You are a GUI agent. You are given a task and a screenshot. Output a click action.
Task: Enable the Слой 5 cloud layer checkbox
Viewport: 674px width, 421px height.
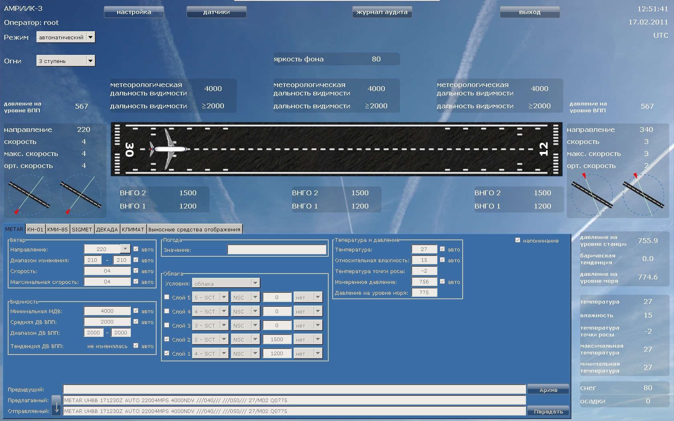click(x=167, y=297)
